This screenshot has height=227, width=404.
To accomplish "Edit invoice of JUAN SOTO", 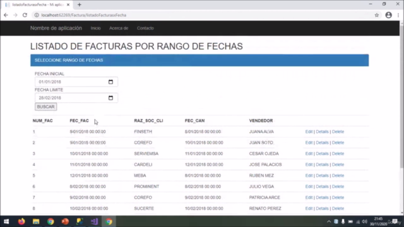I will 309,143.
